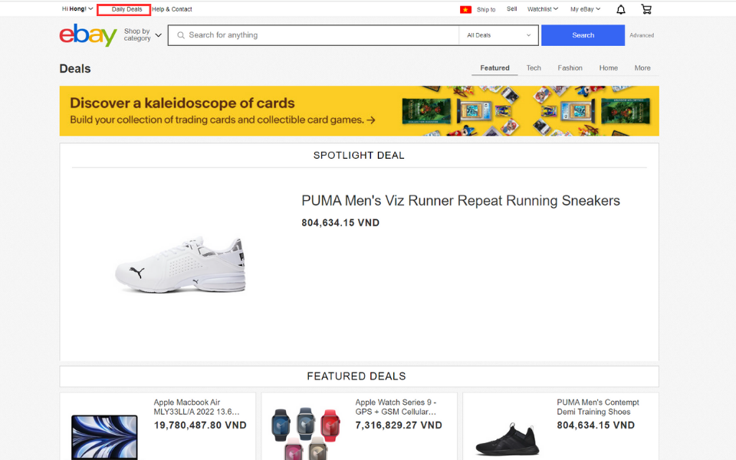Expand the 'Hi Hong!' account dropdown

point(77,9)
